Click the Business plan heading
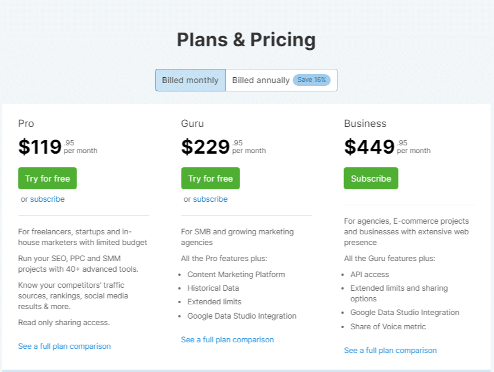 click(x=365, y=123)
